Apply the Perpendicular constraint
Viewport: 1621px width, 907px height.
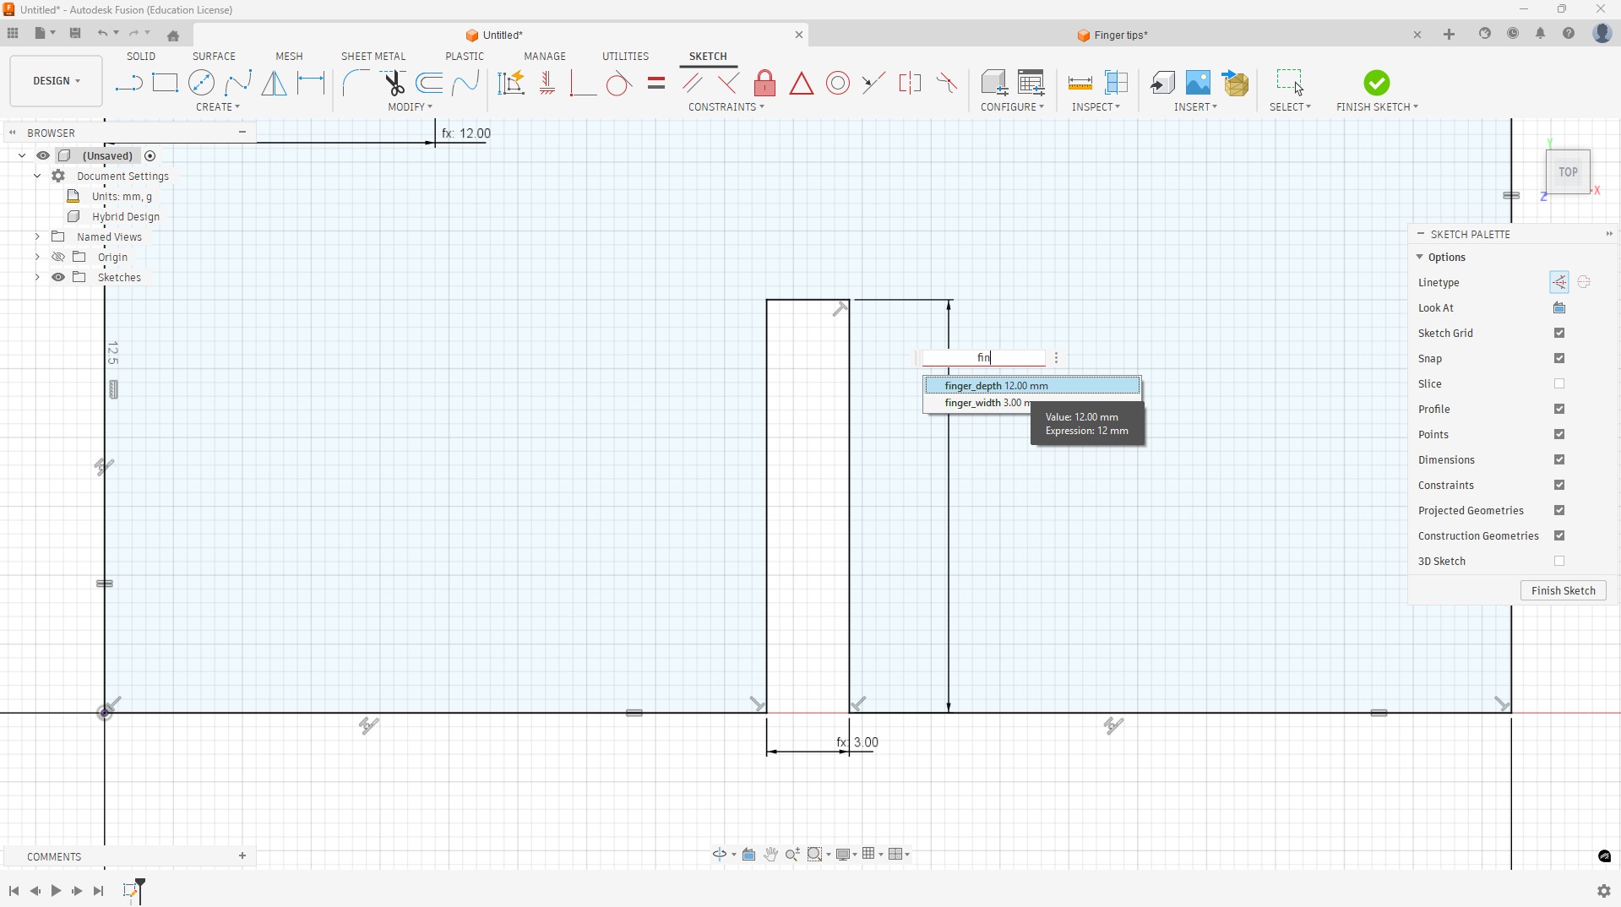point(728,83)
